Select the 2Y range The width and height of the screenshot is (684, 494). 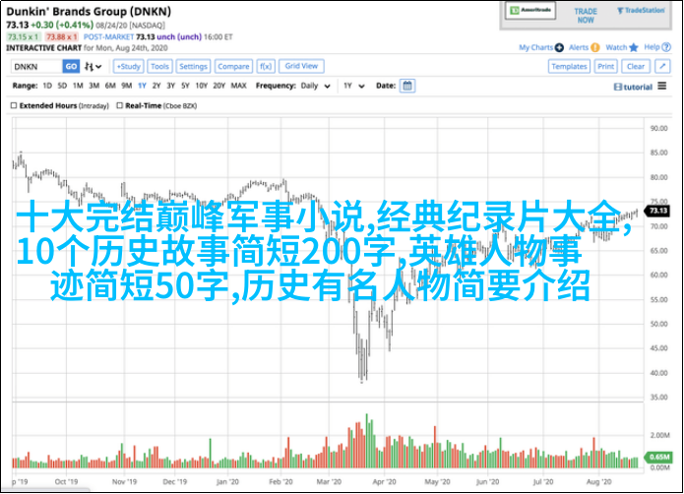click(156, 86)
